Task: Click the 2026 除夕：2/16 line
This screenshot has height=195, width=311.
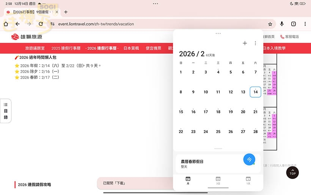Action: (37, 71)
